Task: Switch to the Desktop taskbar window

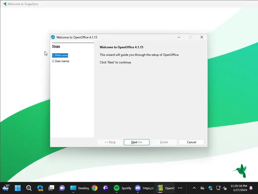Action: [x=79, y=188]
